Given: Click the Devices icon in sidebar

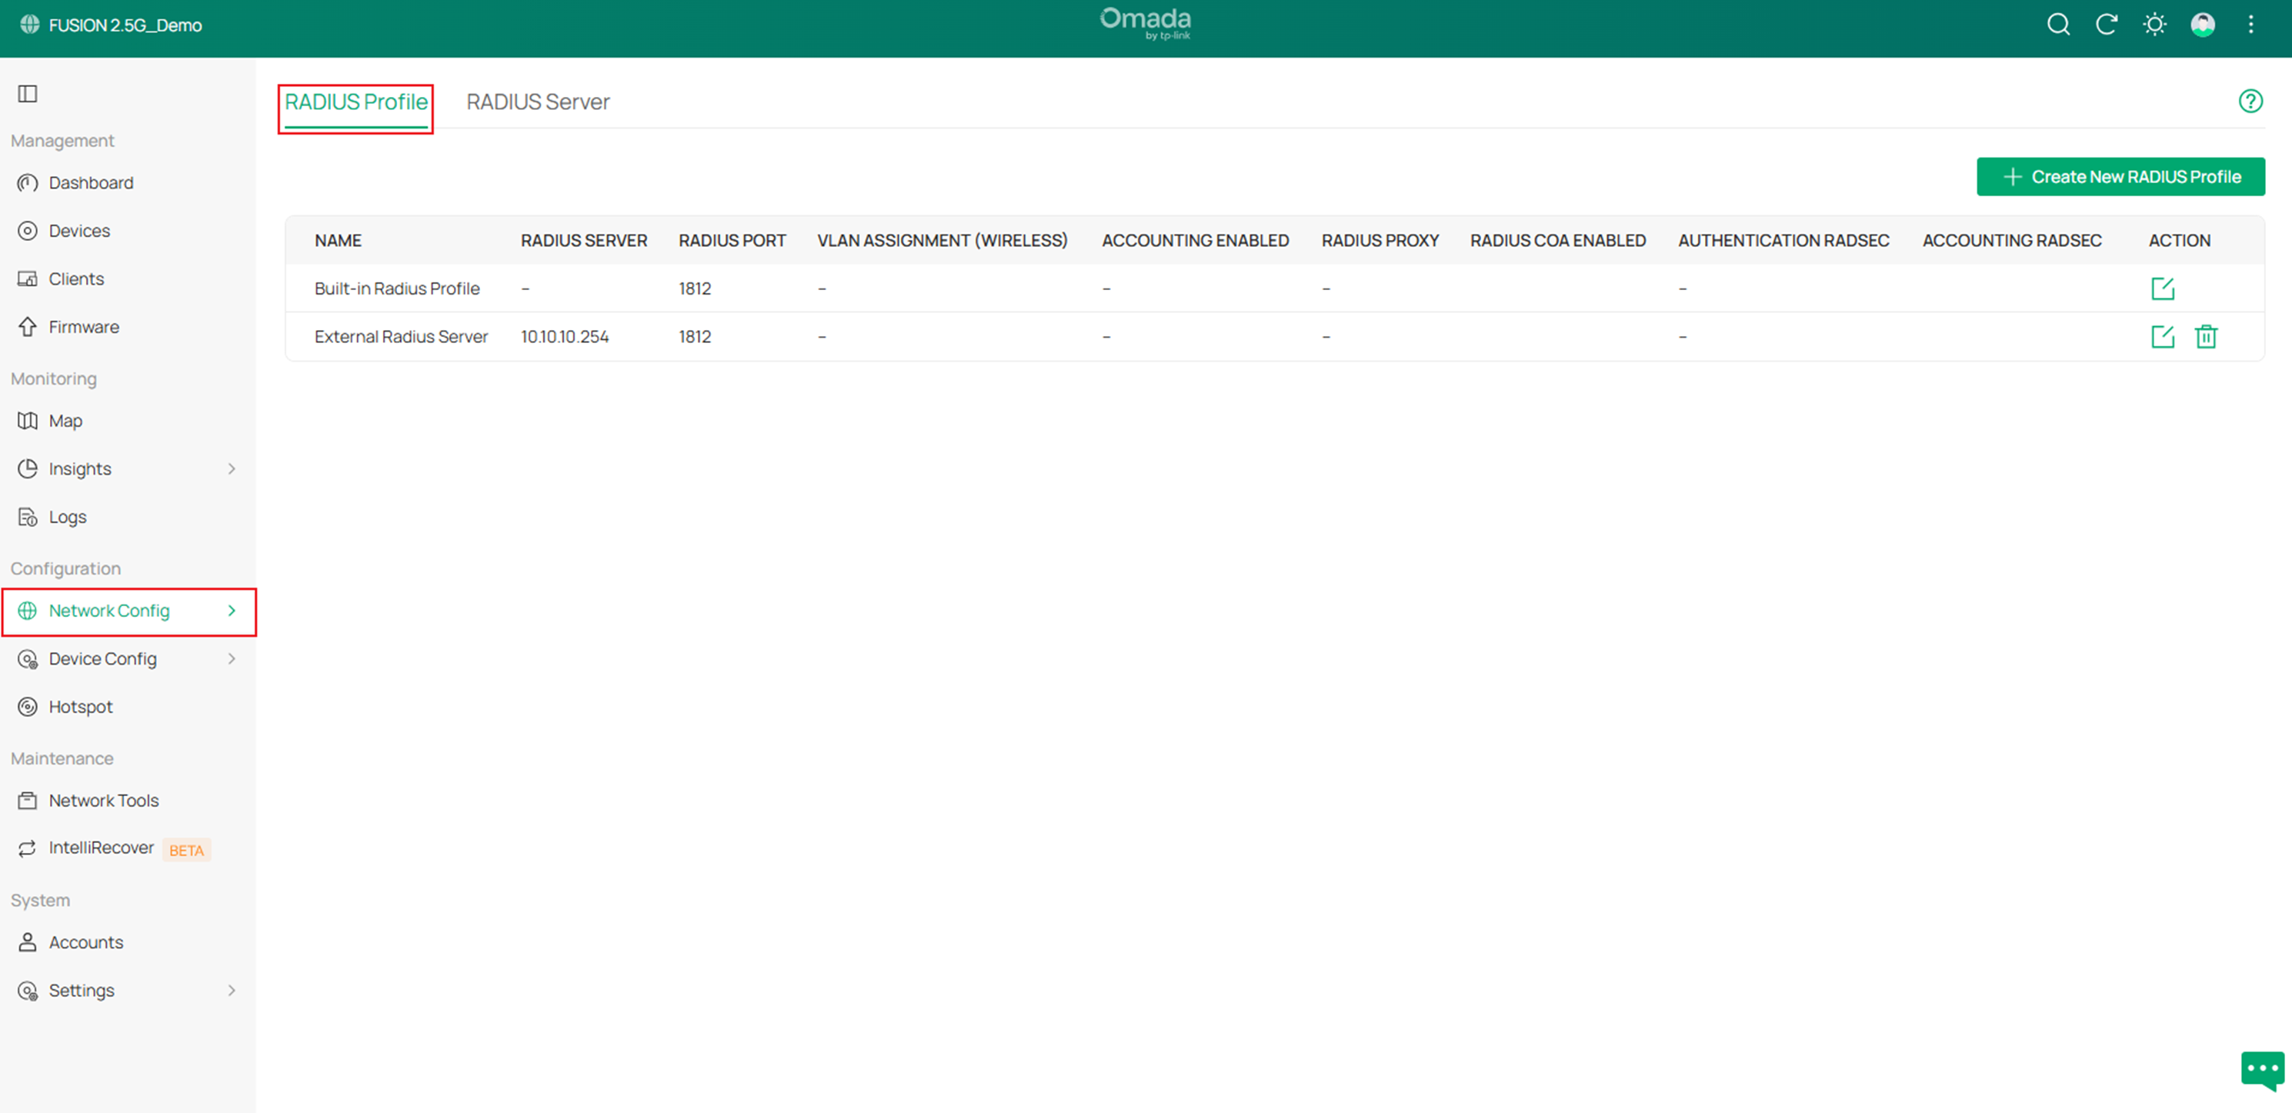Looking at the screenshot, I should pos(28,231).
